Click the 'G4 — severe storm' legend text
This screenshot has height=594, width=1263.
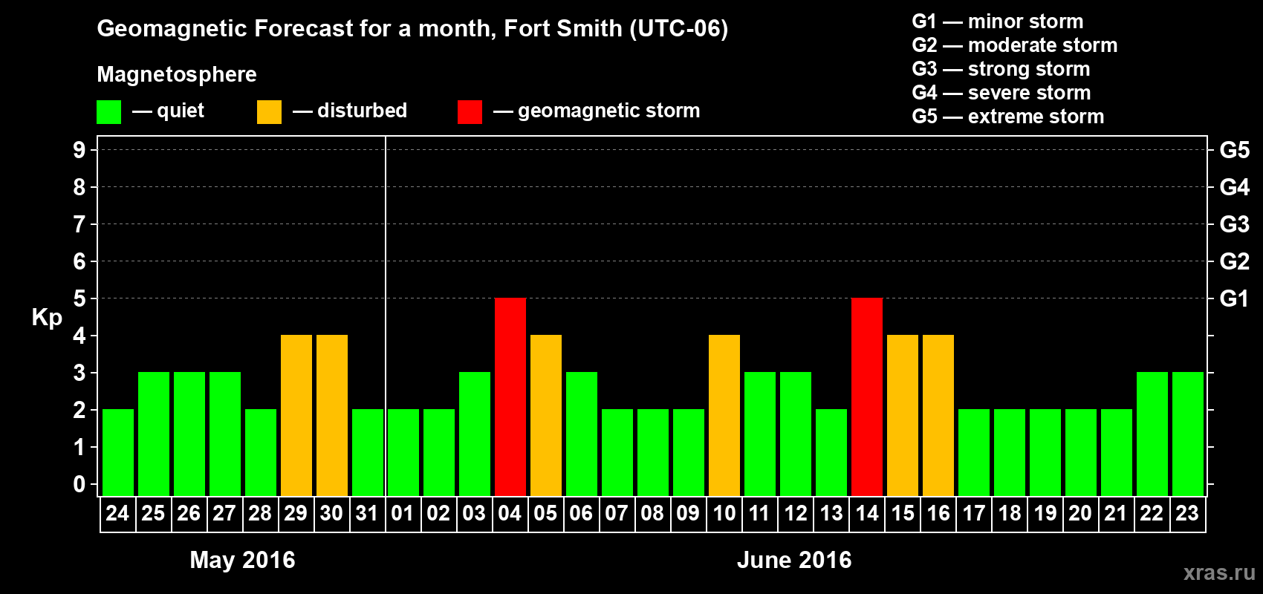click(x=1001, y=93)
